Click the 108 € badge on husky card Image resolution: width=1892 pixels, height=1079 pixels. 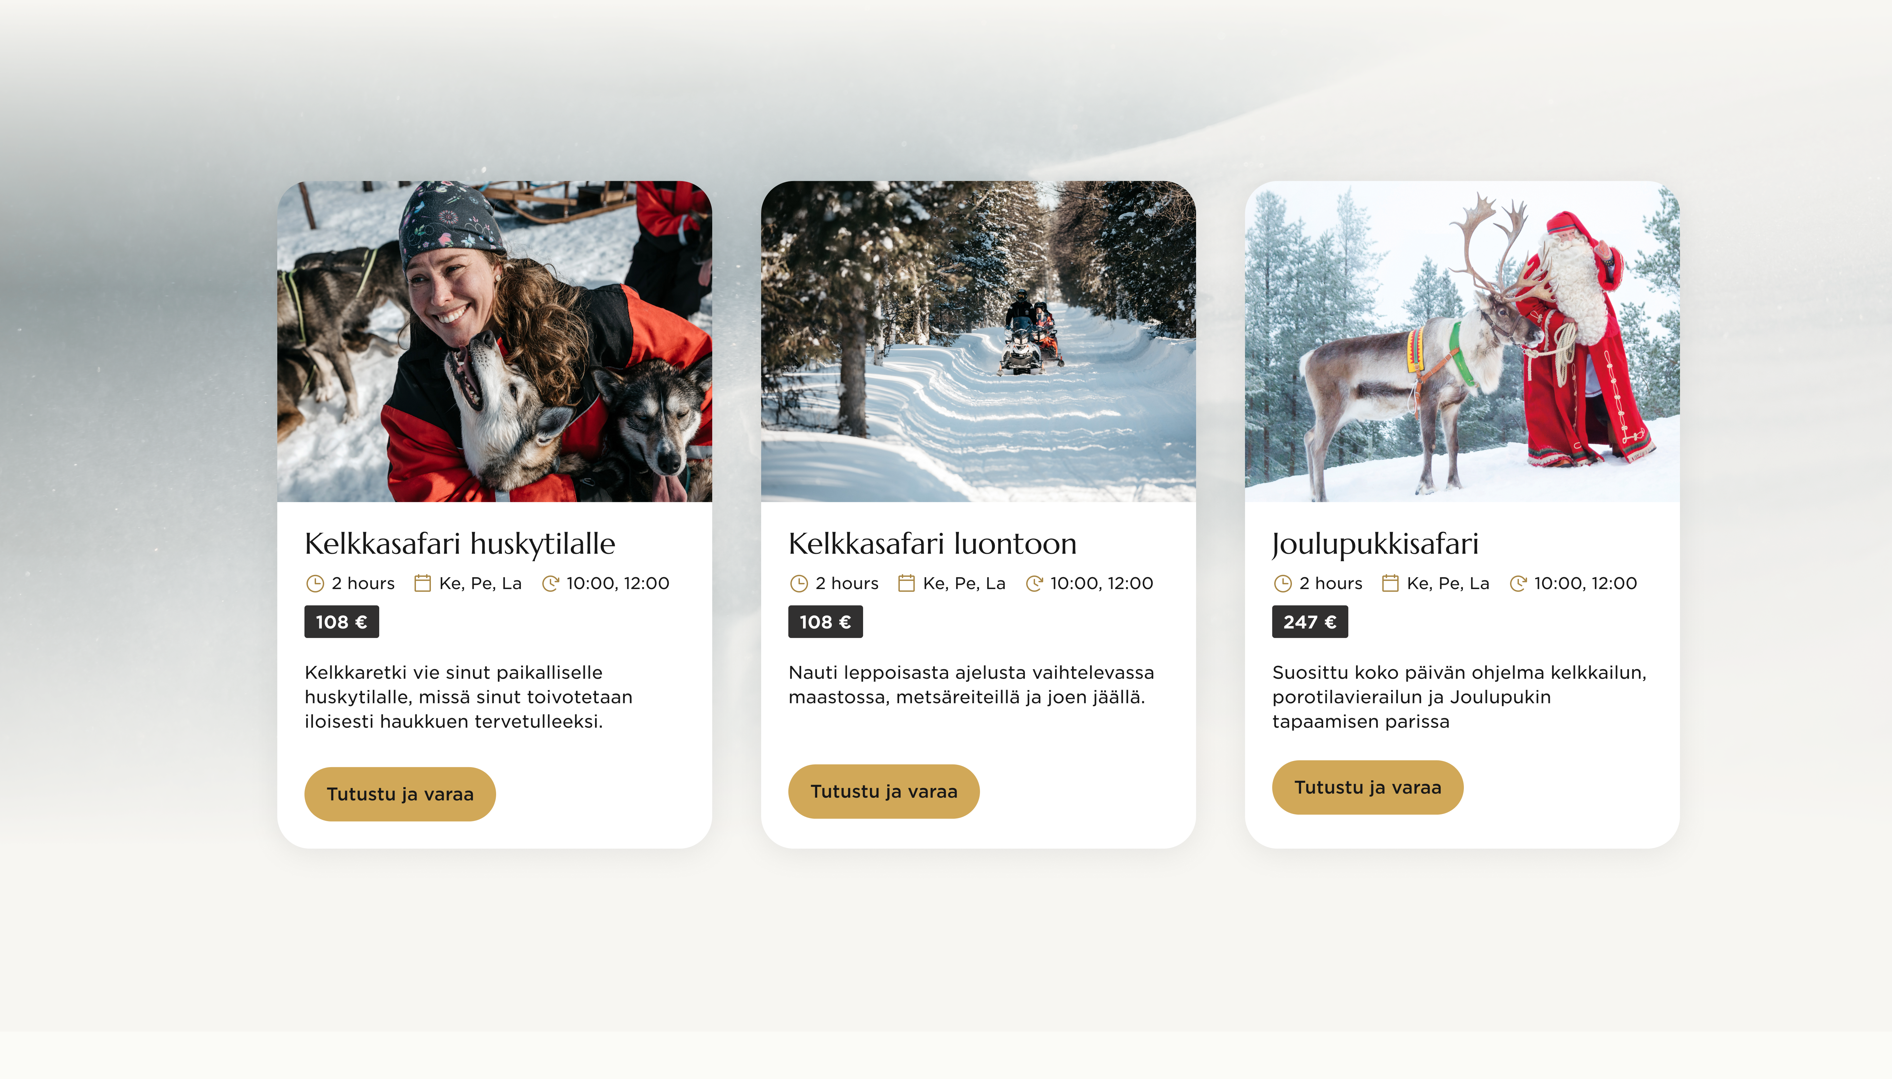341,622
